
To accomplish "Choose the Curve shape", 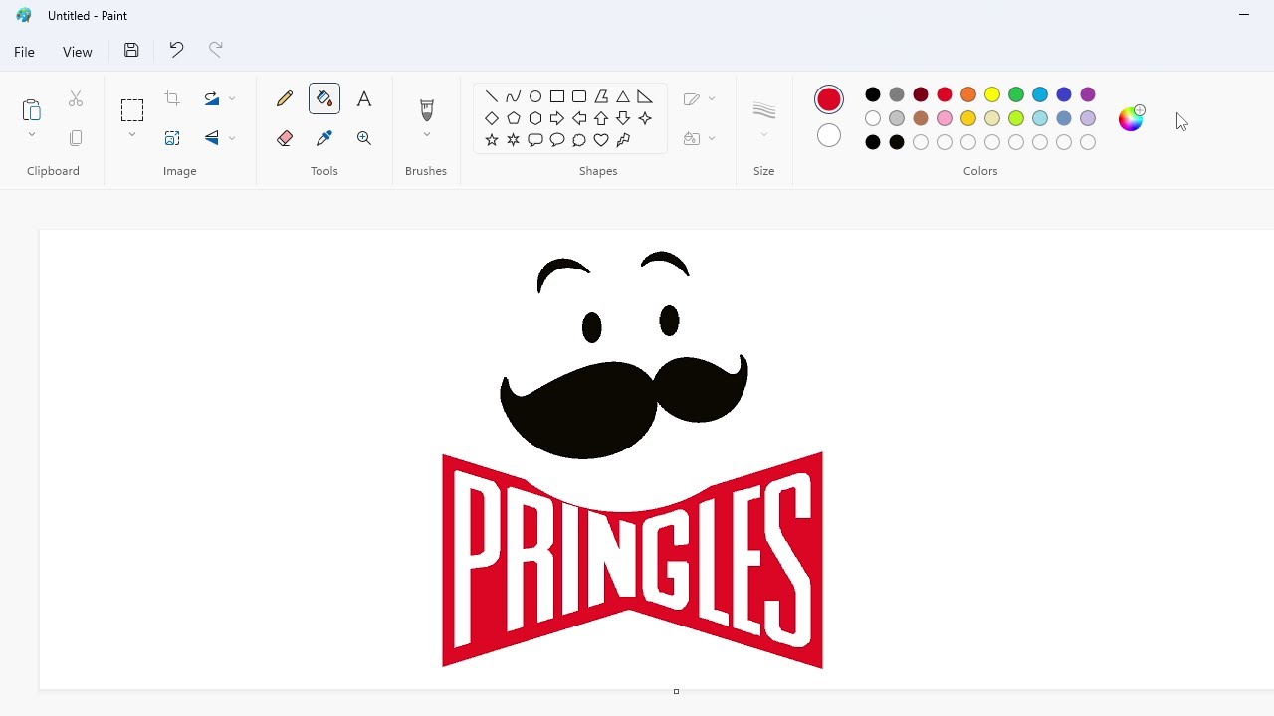I will (x=514, y=96).
